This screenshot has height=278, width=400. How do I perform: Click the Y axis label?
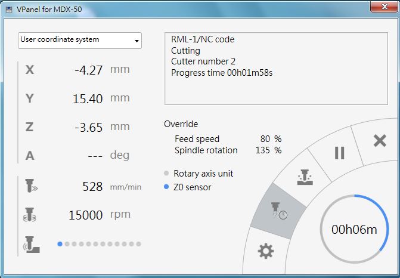point(30,98)
